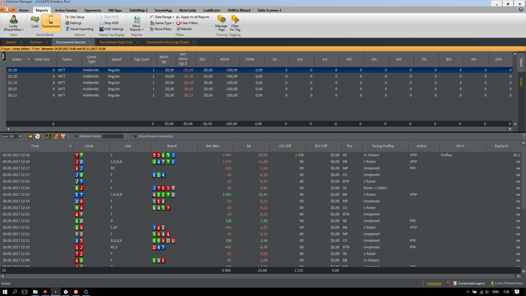Enable the Marked hands checkbox

[76, 137]
